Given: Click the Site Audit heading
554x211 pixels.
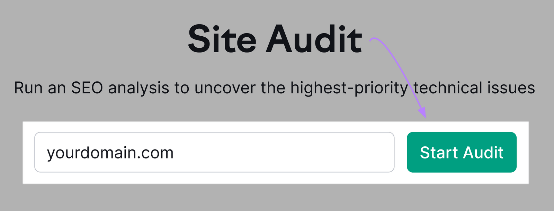Looking at the screenshot, I should 275,39.
